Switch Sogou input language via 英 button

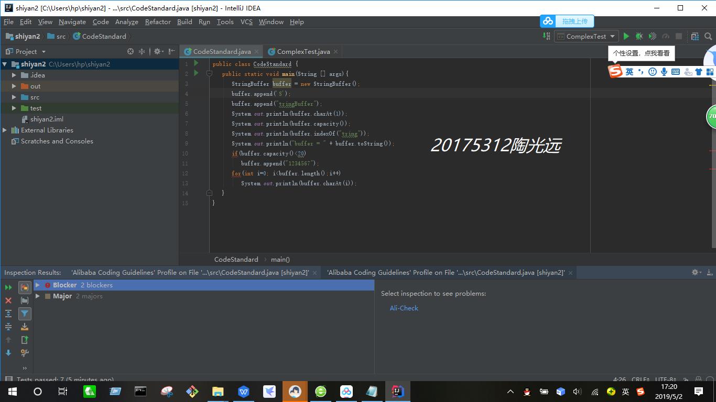[630, 72]
